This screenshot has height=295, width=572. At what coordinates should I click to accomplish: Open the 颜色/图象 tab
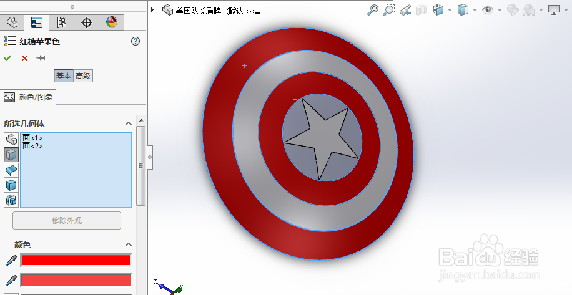[27, 97]
